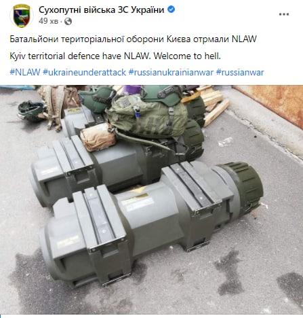Open the post timestamp 49 хв
Screen dimensions: 303x318
(x=48, y=21)
